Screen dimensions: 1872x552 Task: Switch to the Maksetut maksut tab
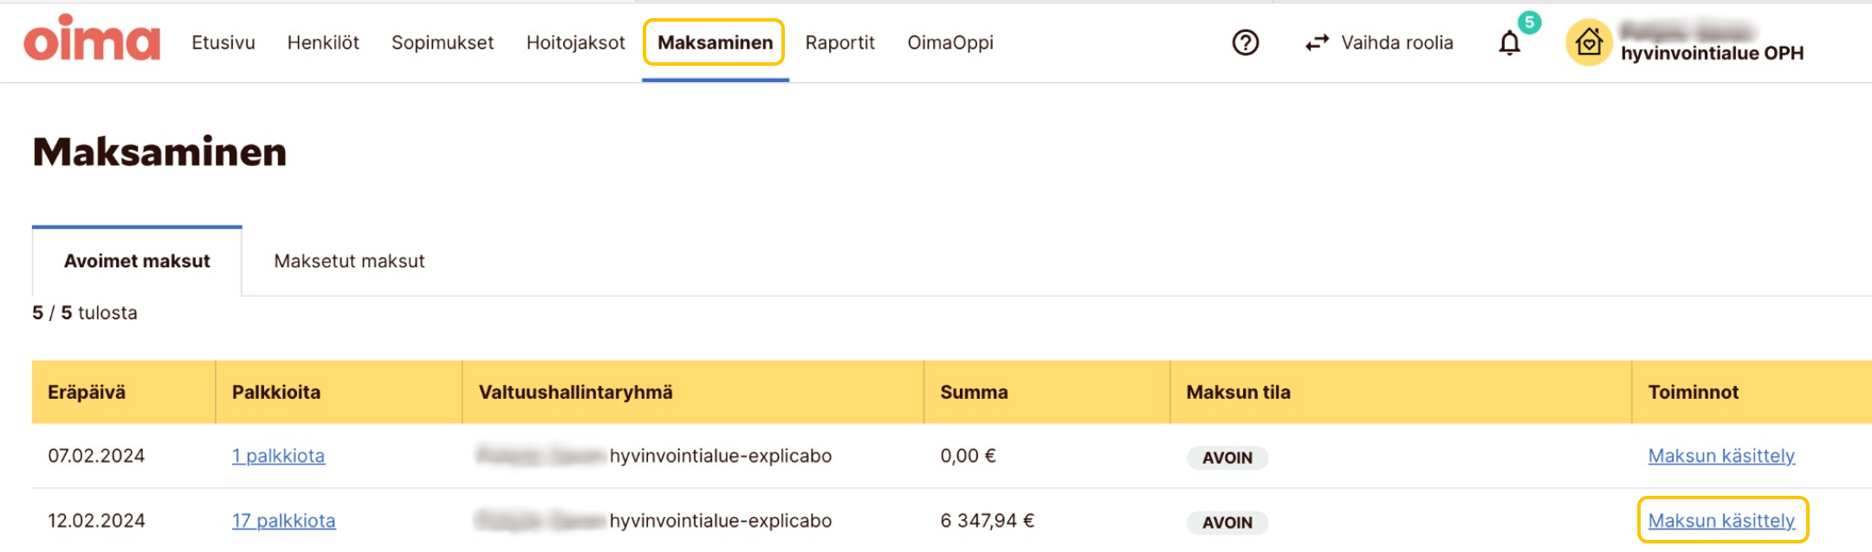(x=349, y=261)
